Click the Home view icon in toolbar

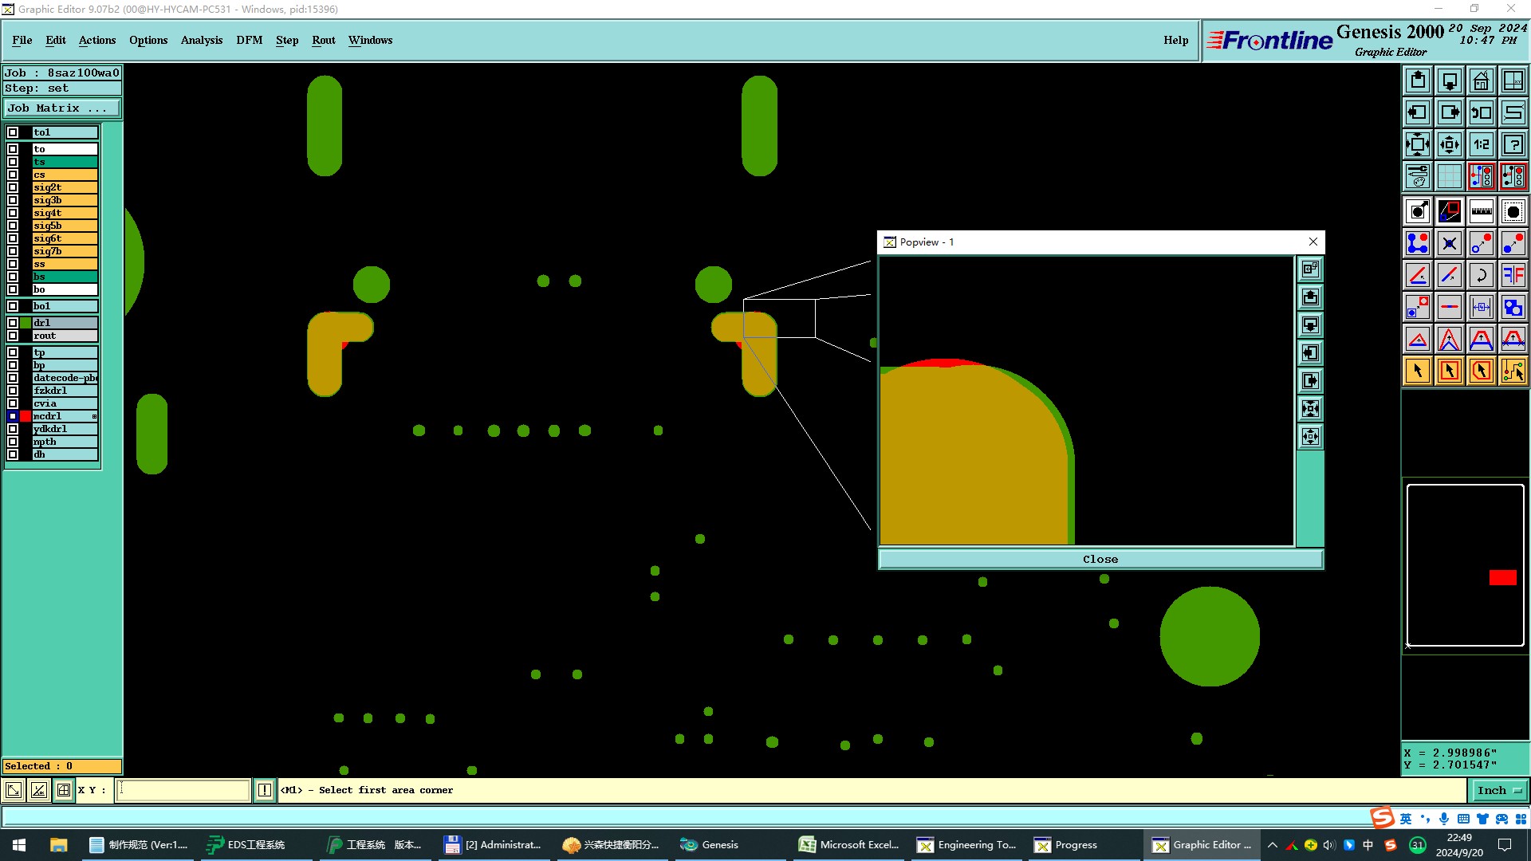coord(1481,81)
